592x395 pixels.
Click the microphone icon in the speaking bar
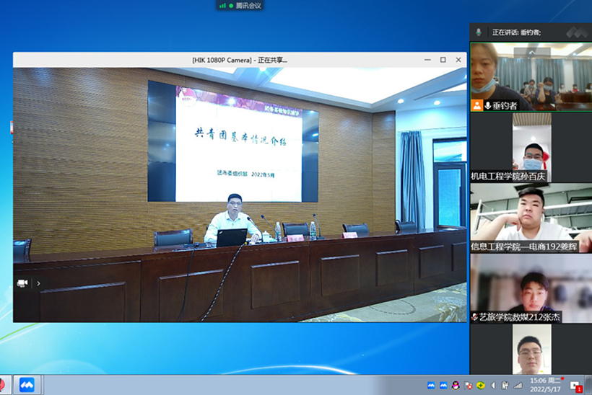(479, 32)
